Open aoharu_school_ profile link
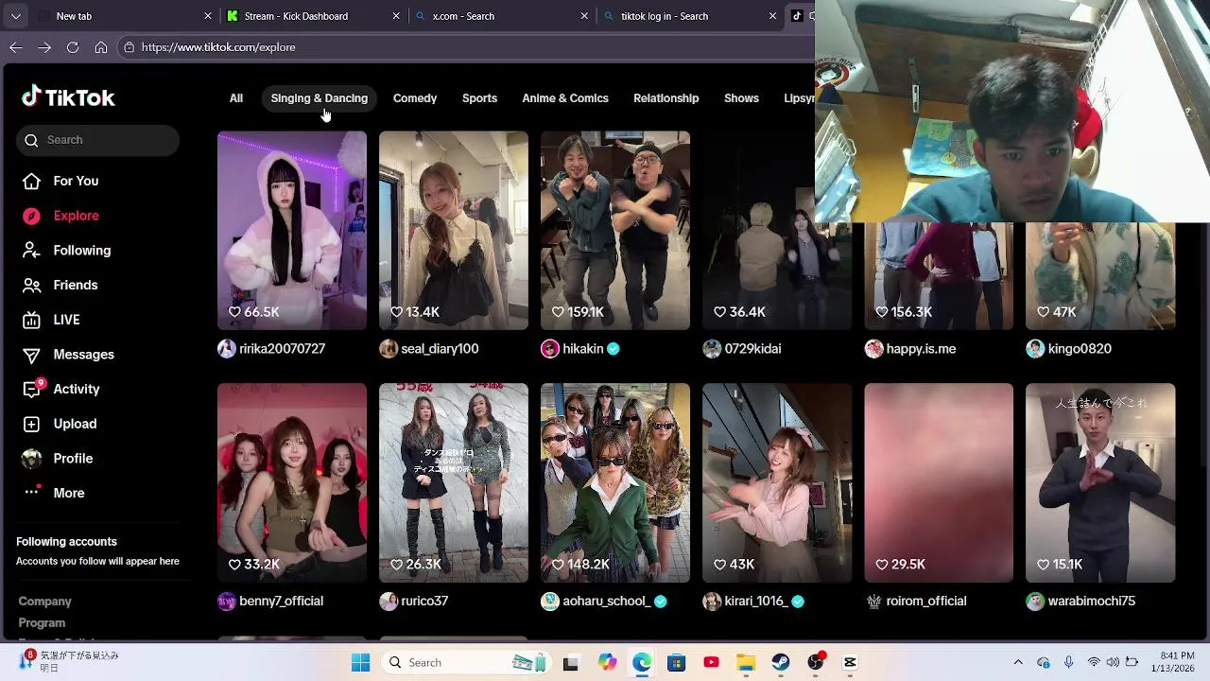The height and width of the screenshot is (681, 1210). 606,602
